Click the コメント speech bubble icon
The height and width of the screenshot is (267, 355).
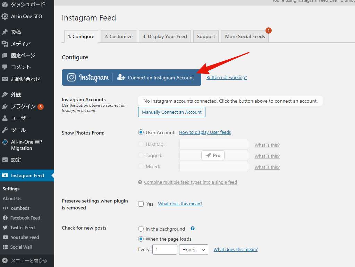pos(5,67)
